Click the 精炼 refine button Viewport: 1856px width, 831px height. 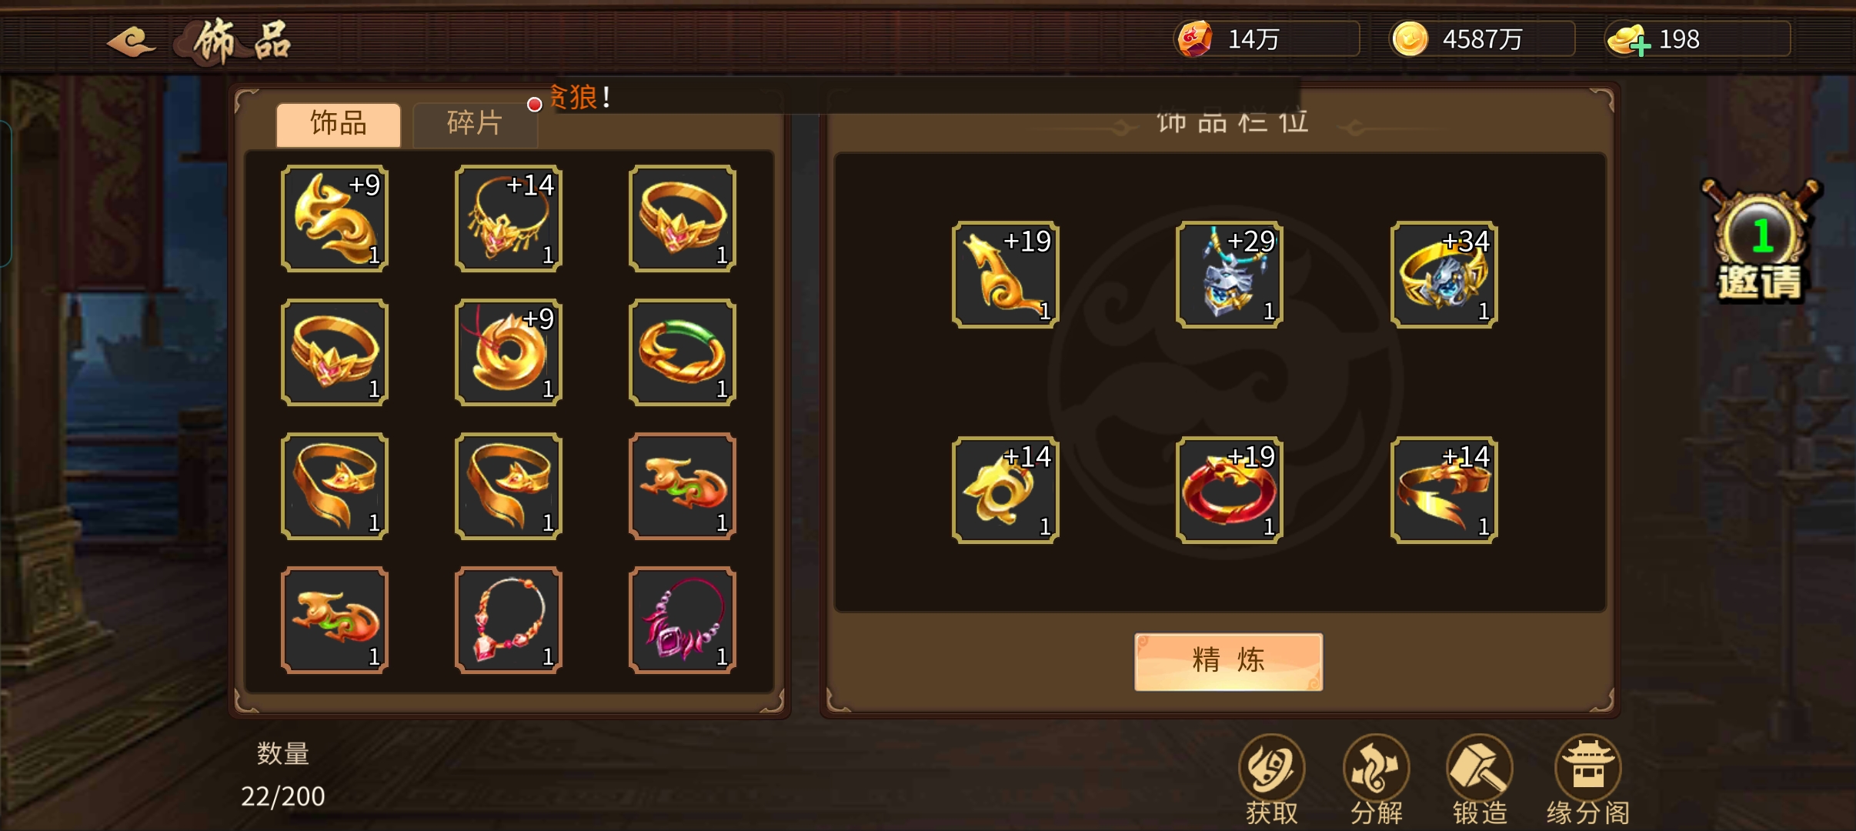pyautogui.click(x=1228, y=661)
